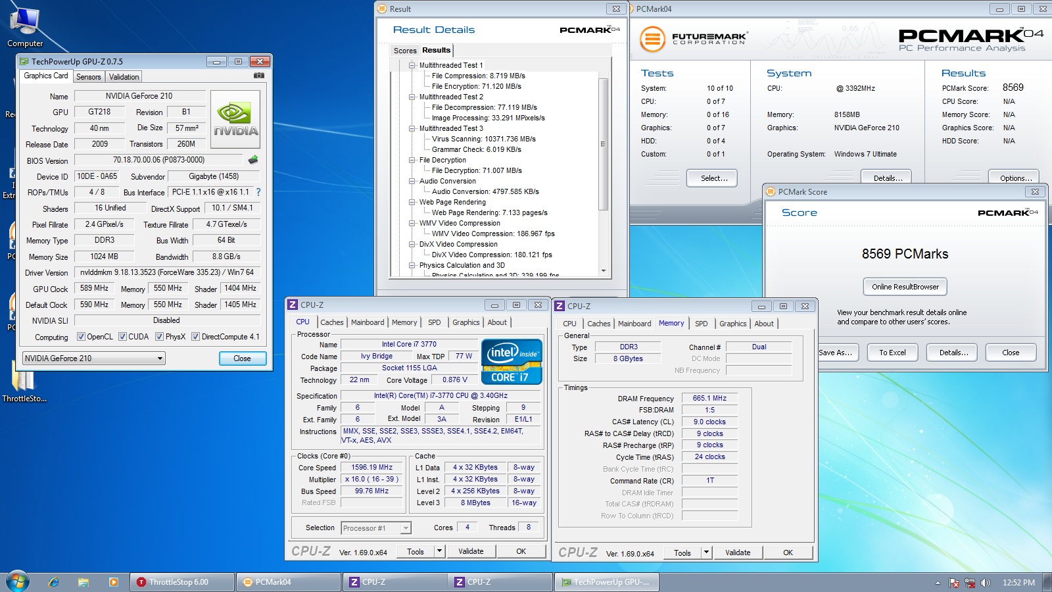The image size is (1052, 592).
Task: Switch to first CPU-Z taskbar button
Action: coord(395,582)
